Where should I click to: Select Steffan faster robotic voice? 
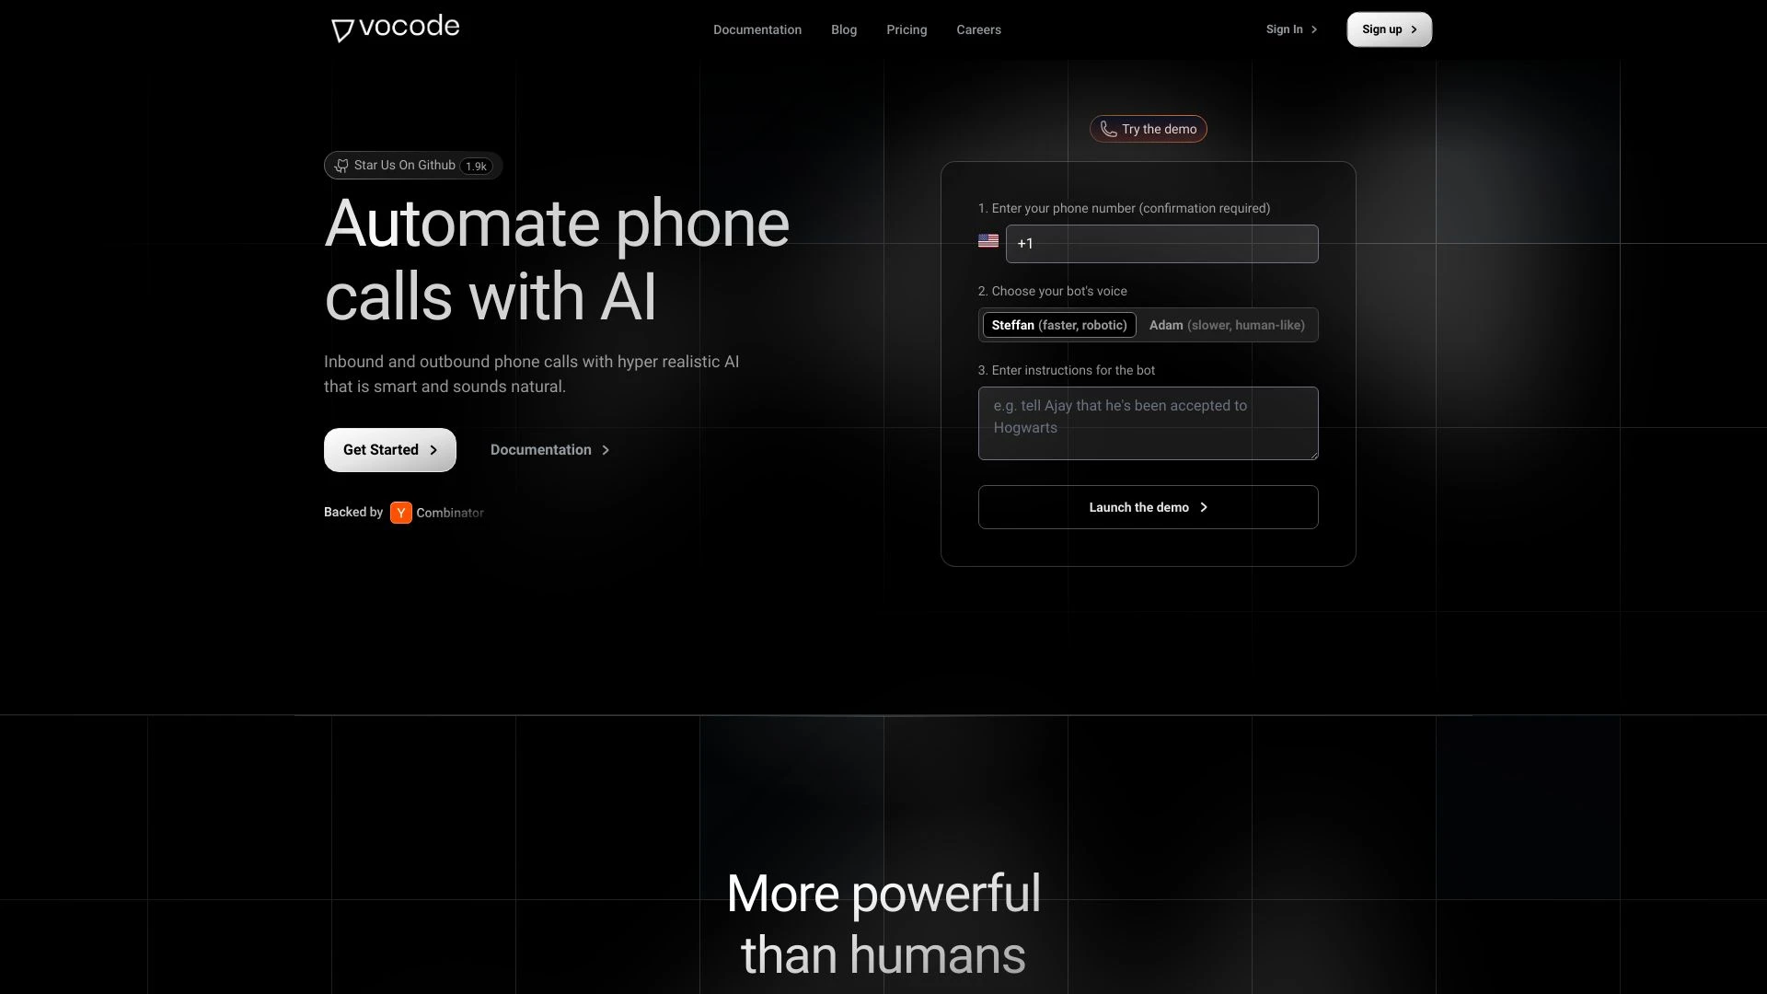1058,324
